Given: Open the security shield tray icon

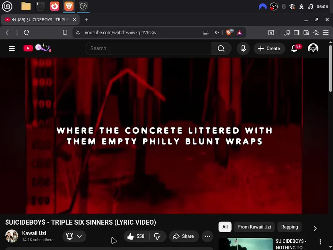Looking at the screenshot, I should click(292, 7).
